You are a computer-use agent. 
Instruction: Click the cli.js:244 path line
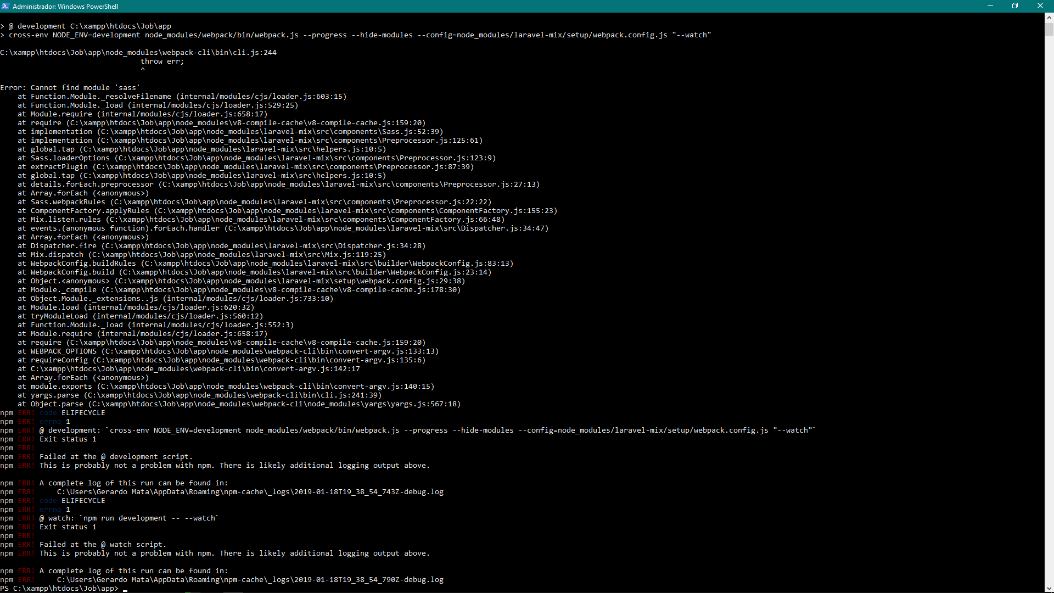click(138, 52)
